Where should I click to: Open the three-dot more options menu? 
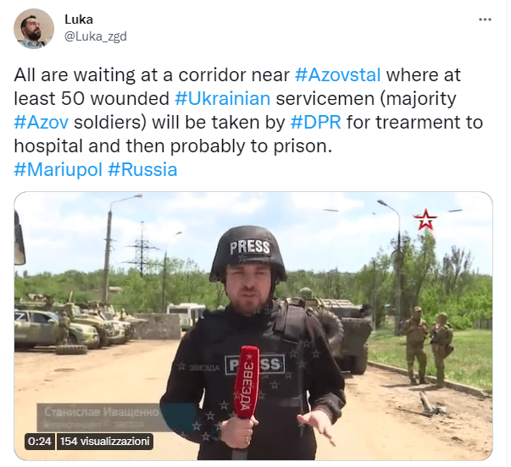(485, 19)
